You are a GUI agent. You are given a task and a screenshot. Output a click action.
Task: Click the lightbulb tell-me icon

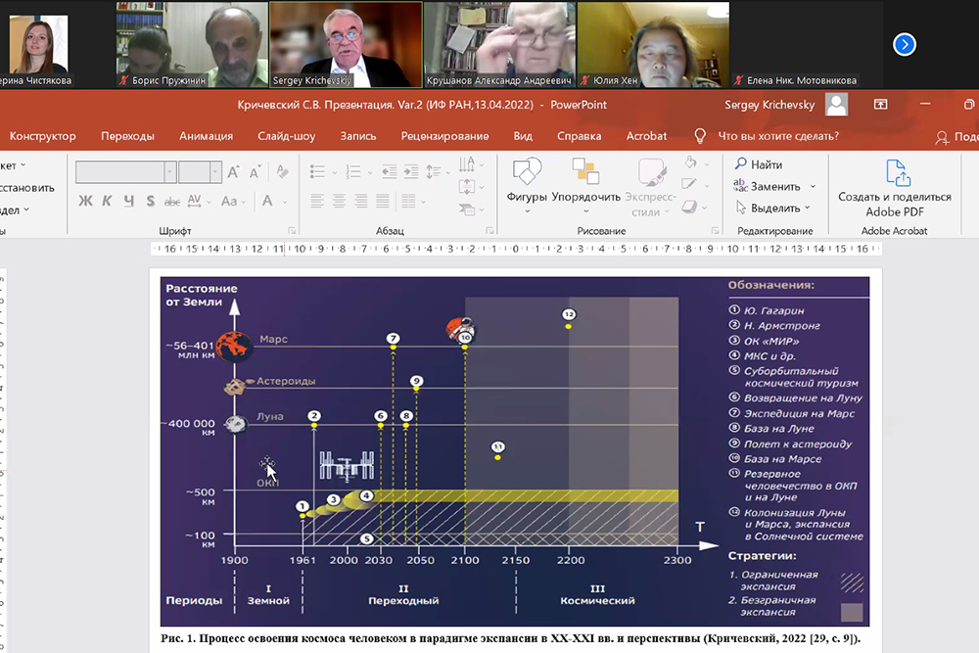[700, 136]
